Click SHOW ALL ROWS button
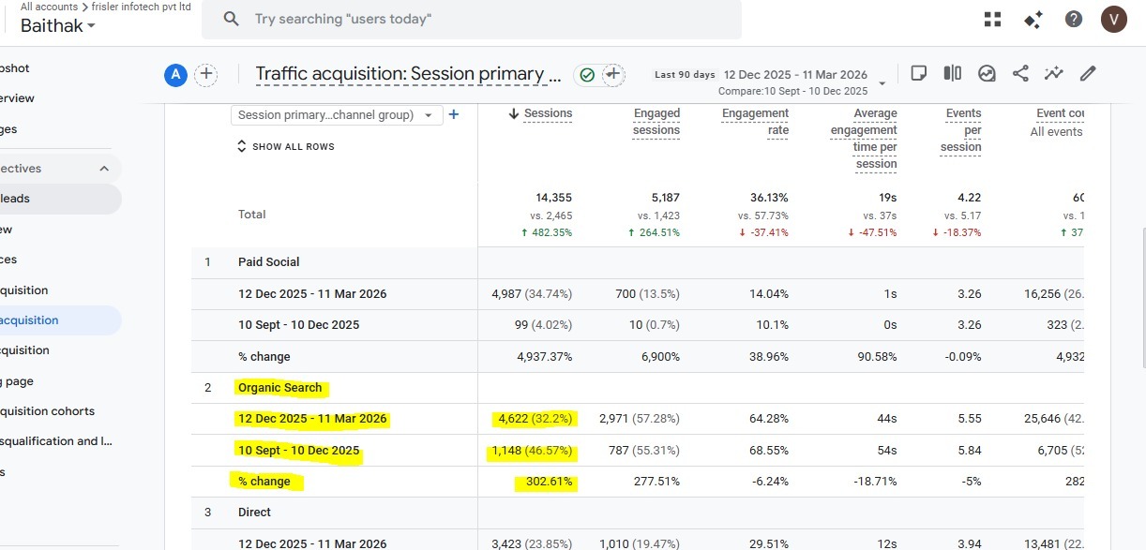 coord(285,147)
